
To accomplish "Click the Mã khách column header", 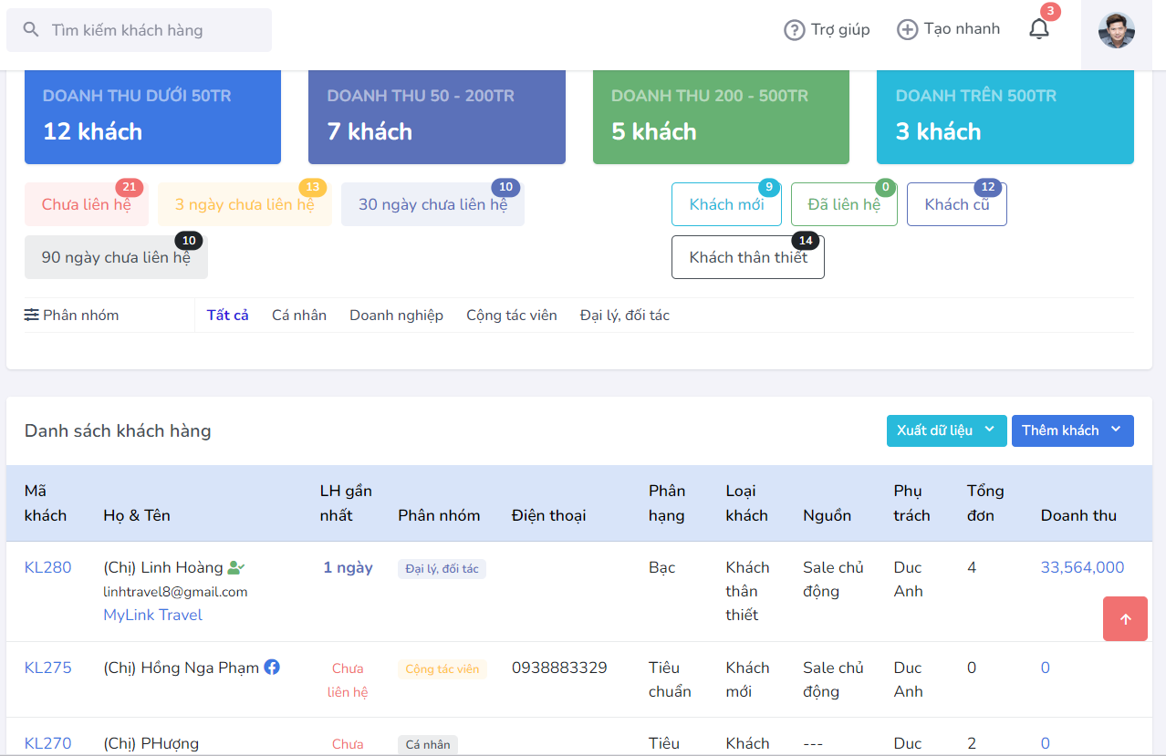I will pos(46,502).
